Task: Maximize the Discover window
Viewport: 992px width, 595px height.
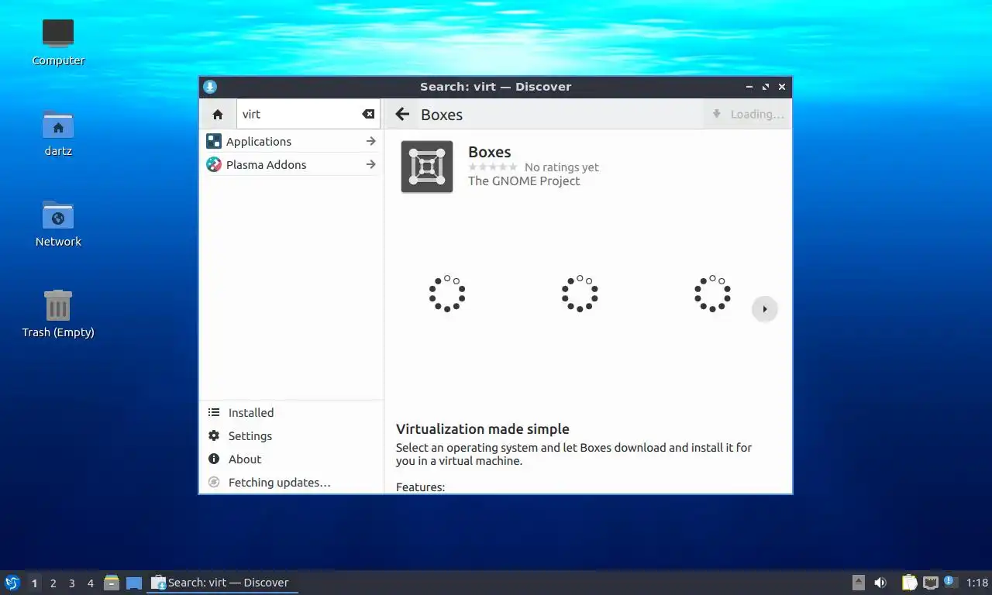Action: 766,87
